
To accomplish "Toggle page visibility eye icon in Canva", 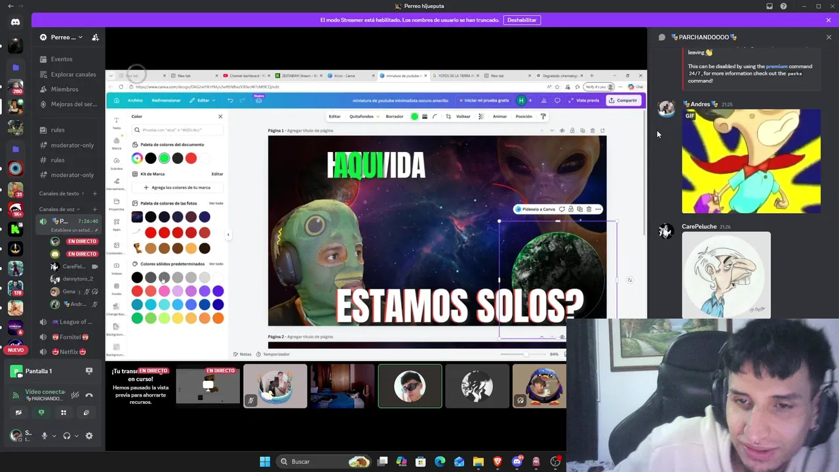I will pos(562,130).
